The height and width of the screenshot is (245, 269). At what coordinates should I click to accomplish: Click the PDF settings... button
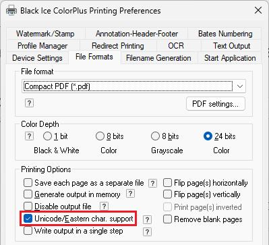216,104
